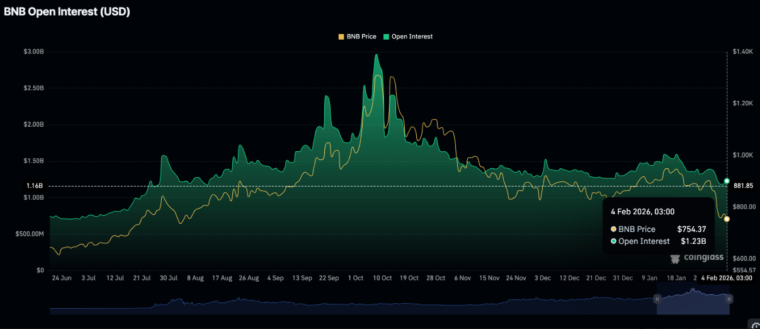760x329 pixels.
Task: Click the green Open Interest end marker dot
Action: (x=727, y=181)
